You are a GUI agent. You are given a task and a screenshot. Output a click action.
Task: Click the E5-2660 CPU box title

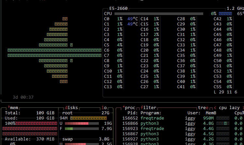point(118,8)
